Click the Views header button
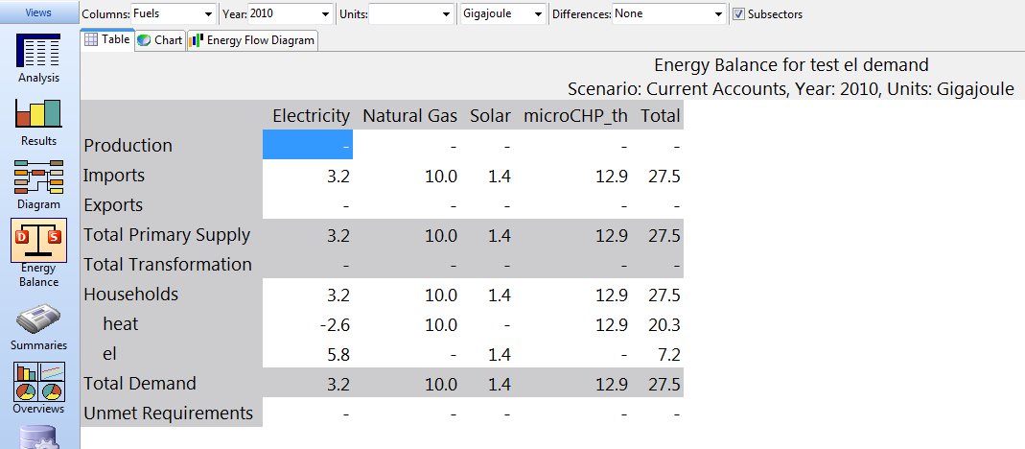The height and width of the screenshot is (449, 1025). (38, 12)
